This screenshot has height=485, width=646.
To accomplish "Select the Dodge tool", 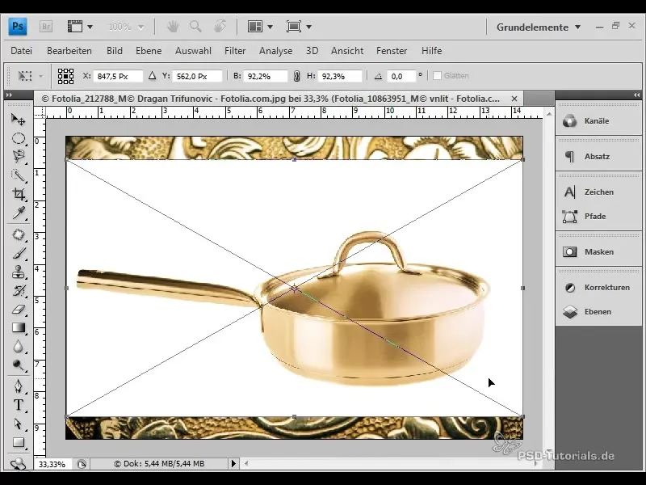I will point(18,365).
